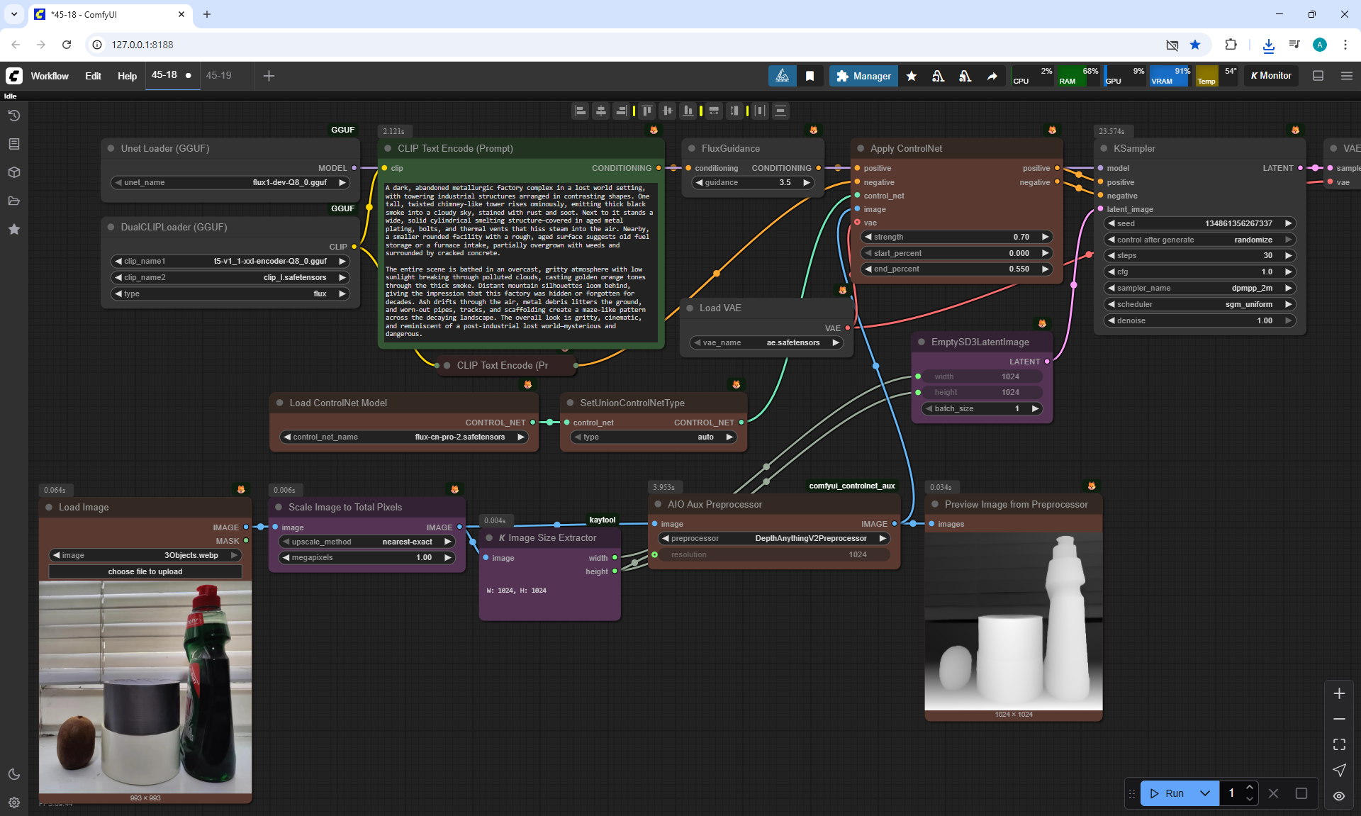The image size is (1361, 816).
Task: Open the node library cube icon
Action: [x=14, y=172]
